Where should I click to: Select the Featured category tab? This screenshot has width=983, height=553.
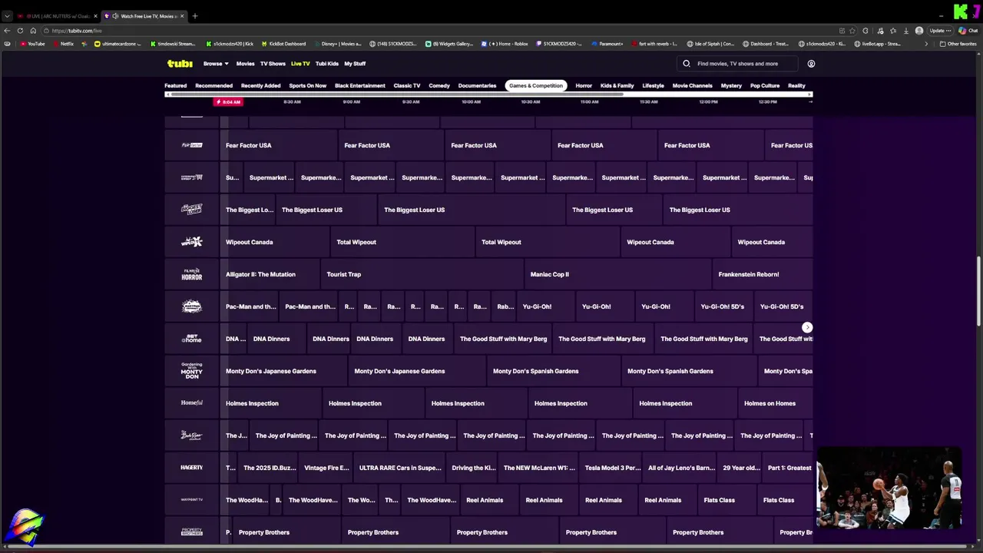pos(175,85)
